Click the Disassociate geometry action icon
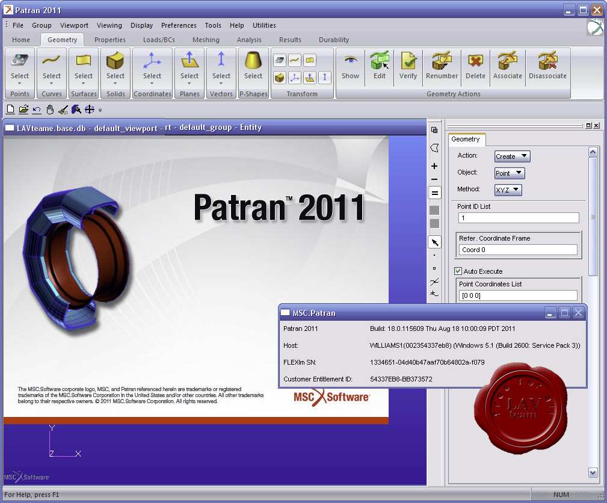Viewport: 607px width, 503px height. pyautogui.click(x=548, y=61)
